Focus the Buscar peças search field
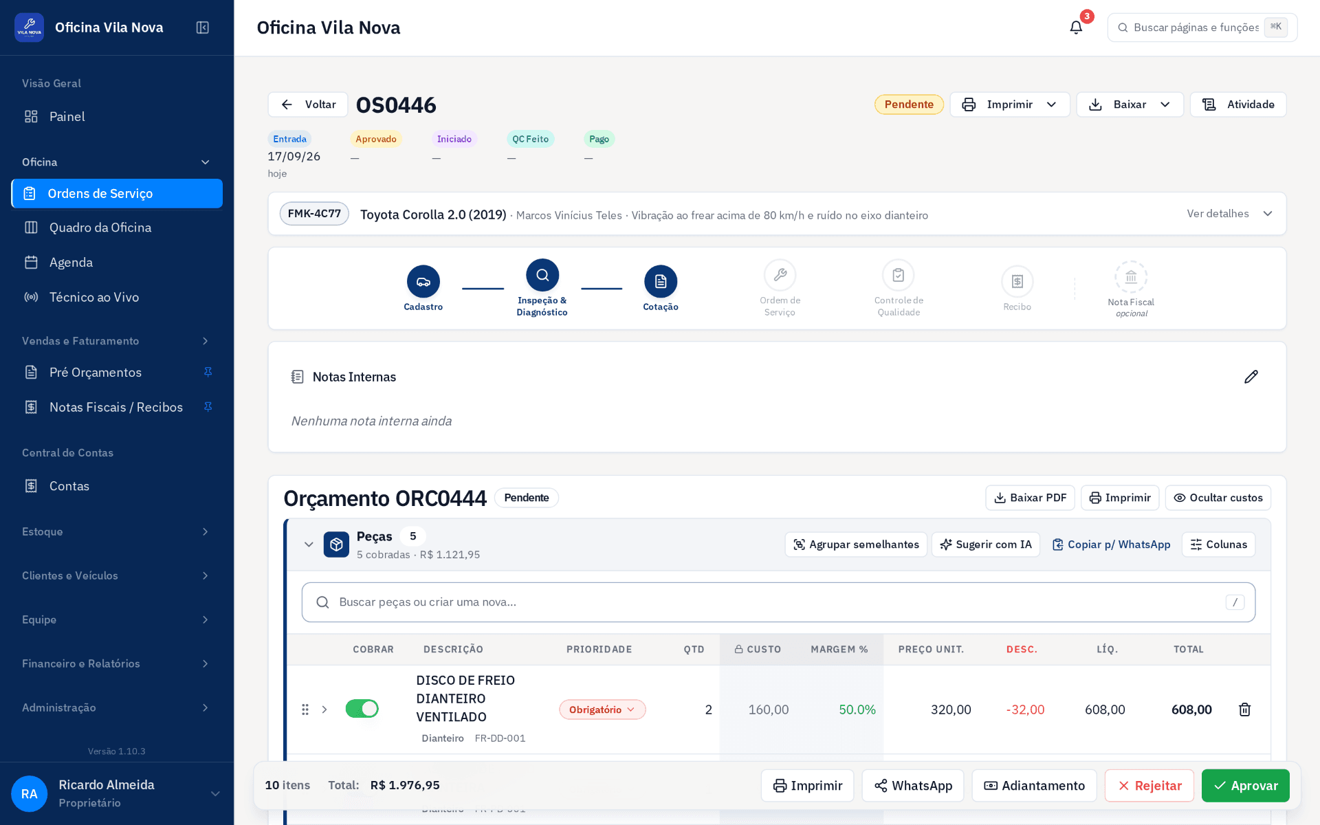This screenshot has width=1320, height=825. click(x=778, y=602)
